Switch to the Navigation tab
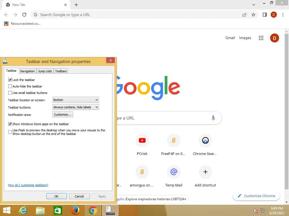Viewport: 289px width, 216px height. [x=27, y=71]
